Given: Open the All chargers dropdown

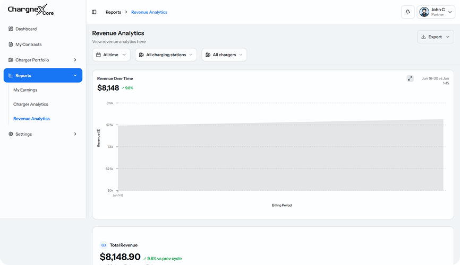Looking at the screenshot, I should [x=225, y=55].
